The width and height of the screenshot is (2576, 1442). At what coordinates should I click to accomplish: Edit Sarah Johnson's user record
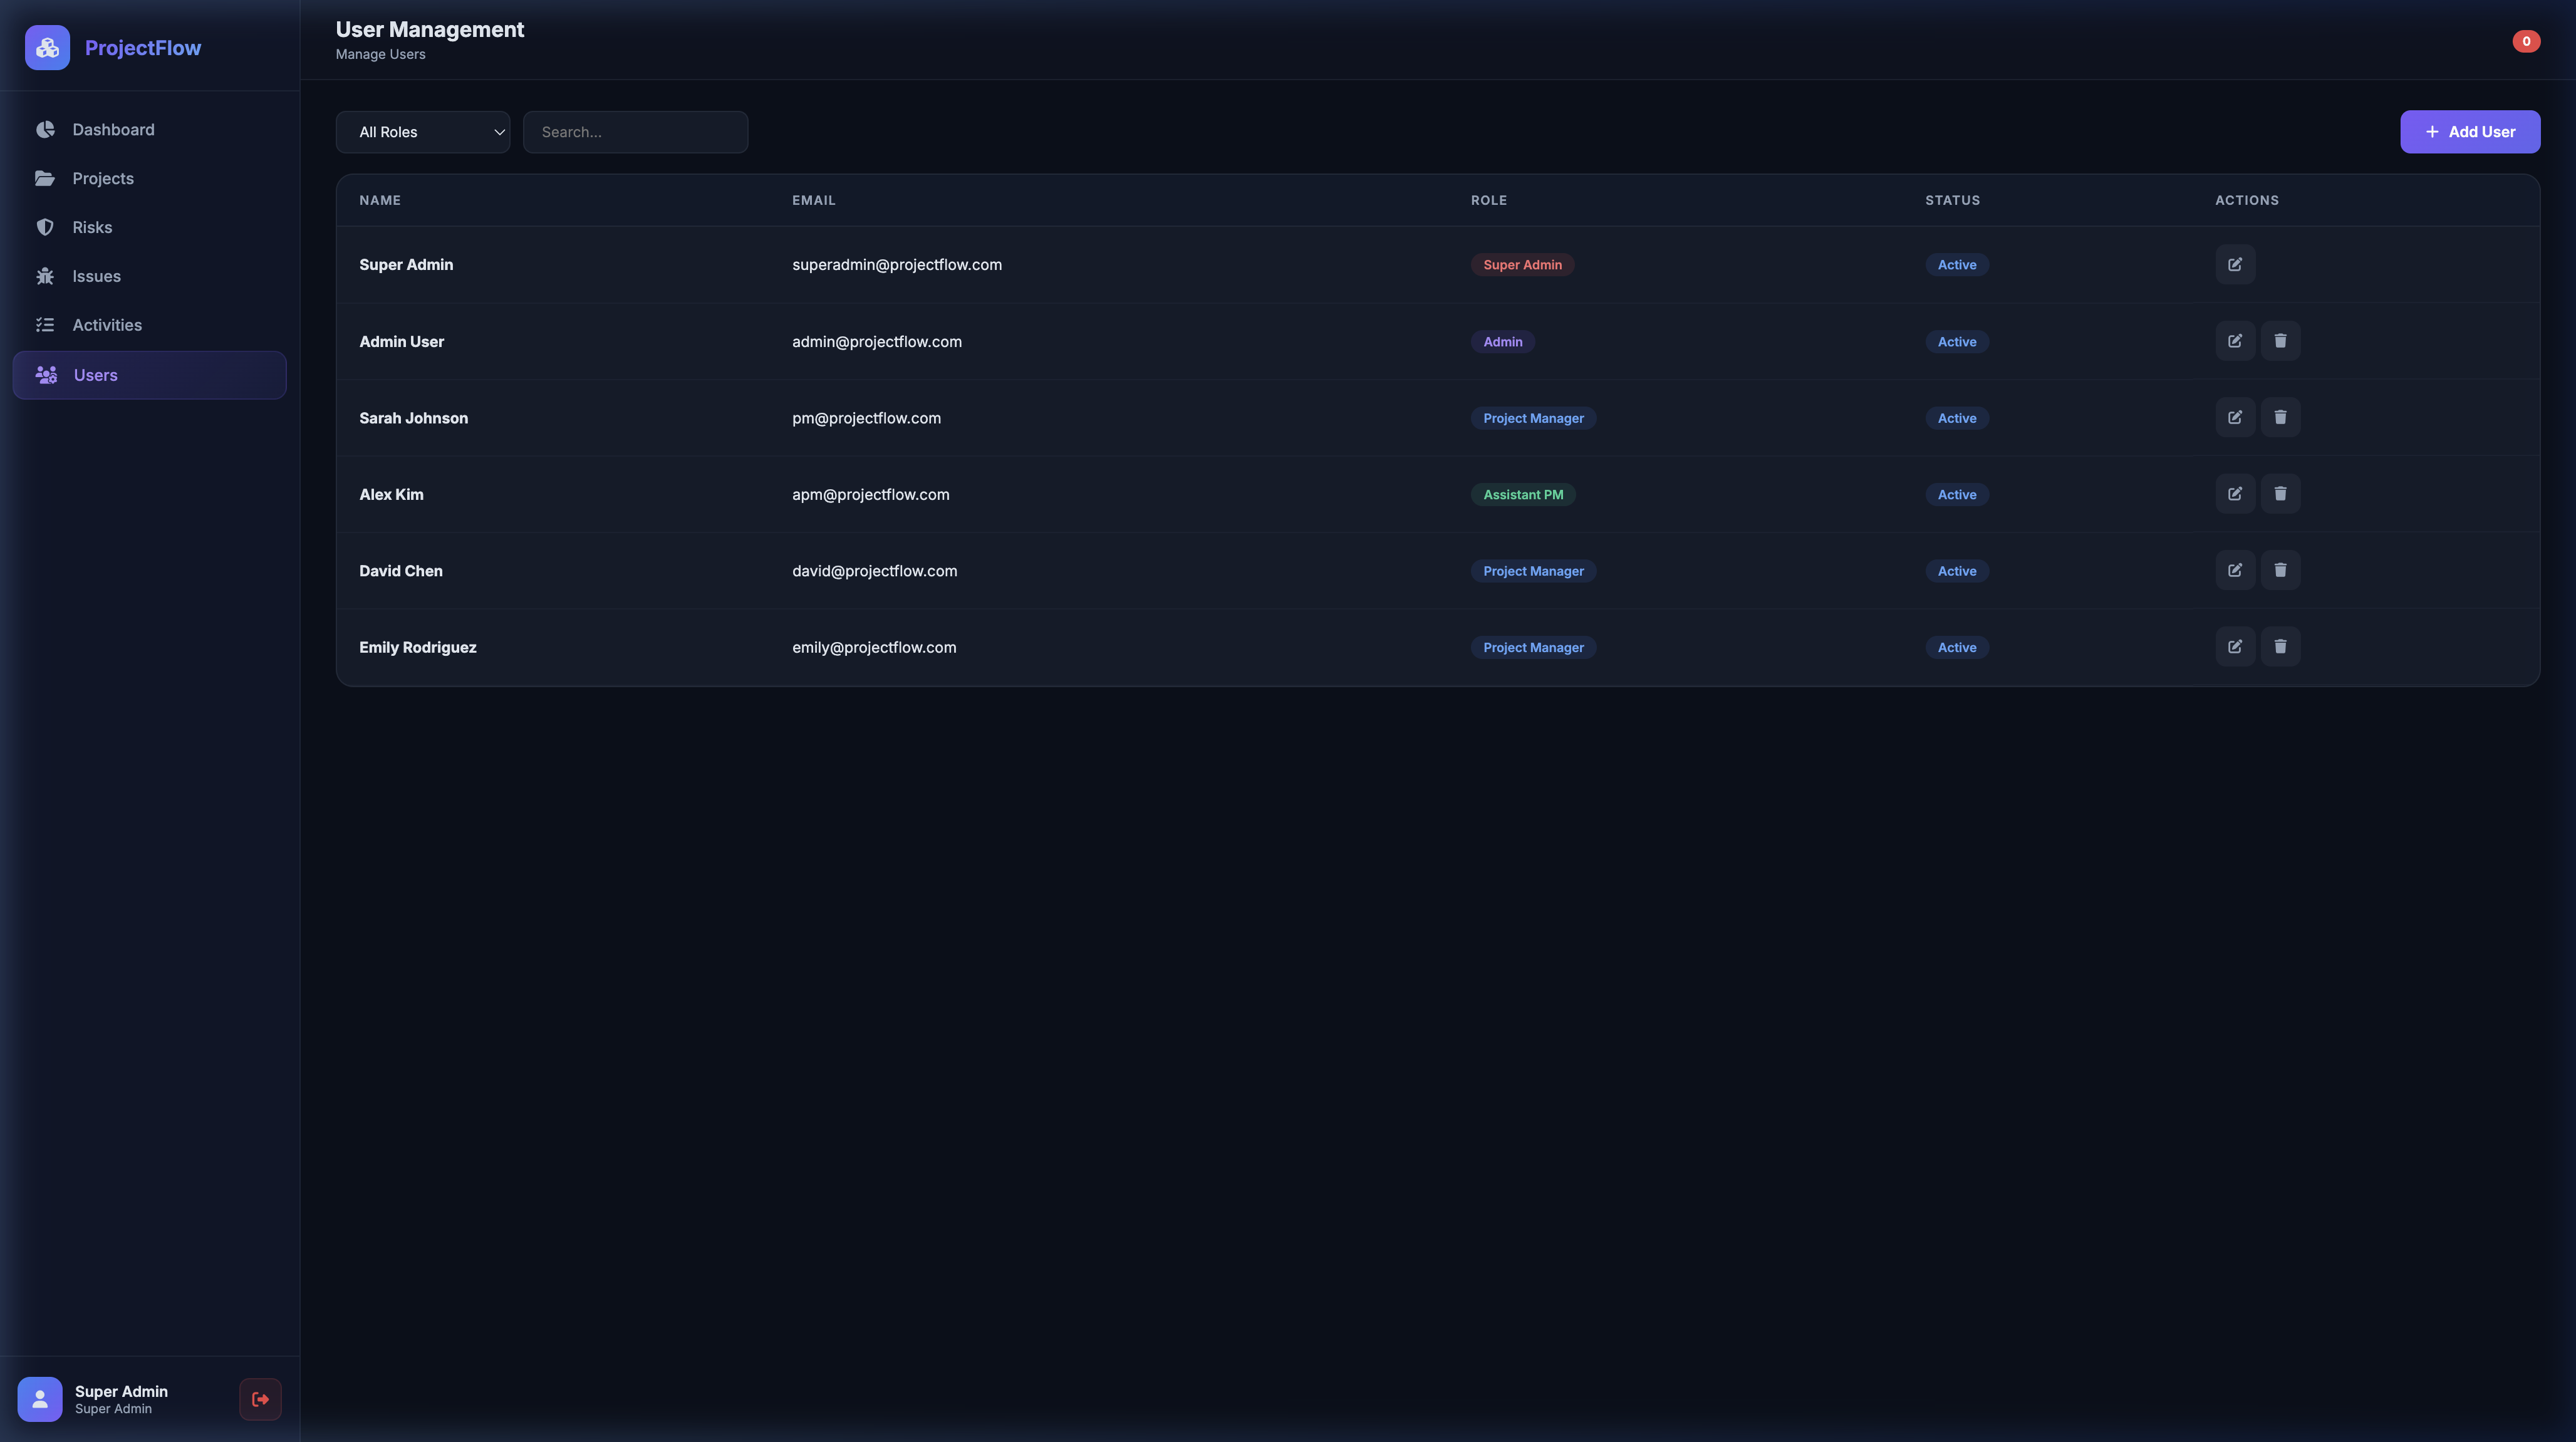(x=2234, y=418)
